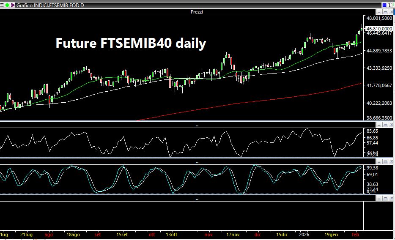Click the purple arrow icon beside Grafico
The width and height of the screenshot is (395, 240).
point(13,5)
